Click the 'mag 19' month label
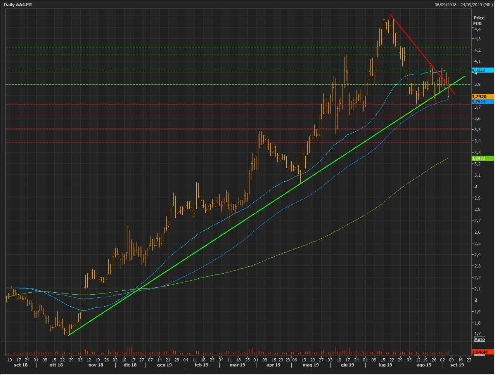Image resolution: width=495 pixels, height=375 pixels. tap(311, 365)
